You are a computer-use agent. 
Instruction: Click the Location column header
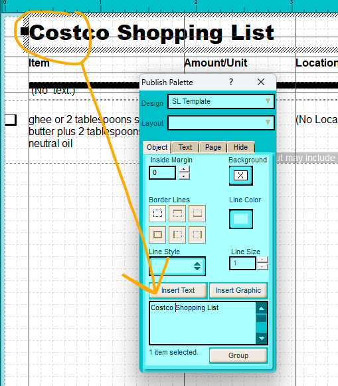(x=317, y=63)
